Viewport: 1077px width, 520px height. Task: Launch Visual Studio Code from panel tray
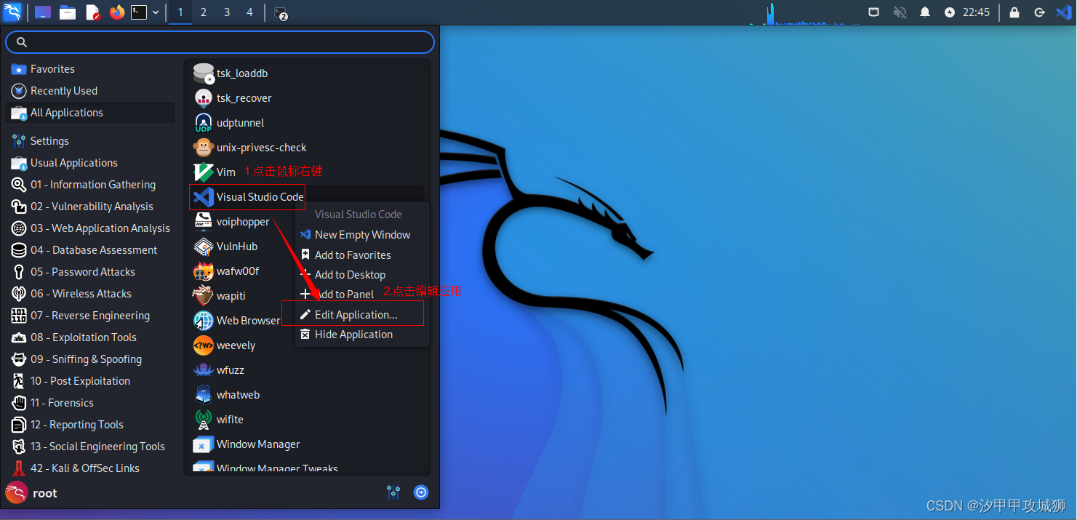coord(1063,12)
